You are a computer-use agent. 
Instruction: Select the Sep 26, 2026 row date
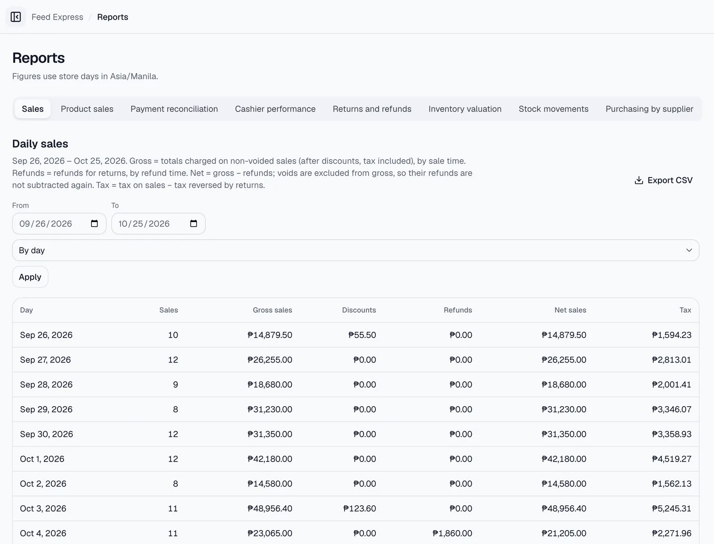(46, 335)
